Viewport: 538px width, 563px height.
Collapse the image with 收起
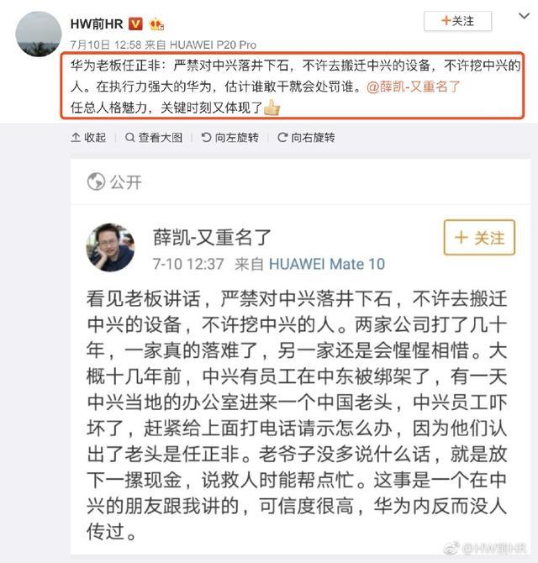88,138
